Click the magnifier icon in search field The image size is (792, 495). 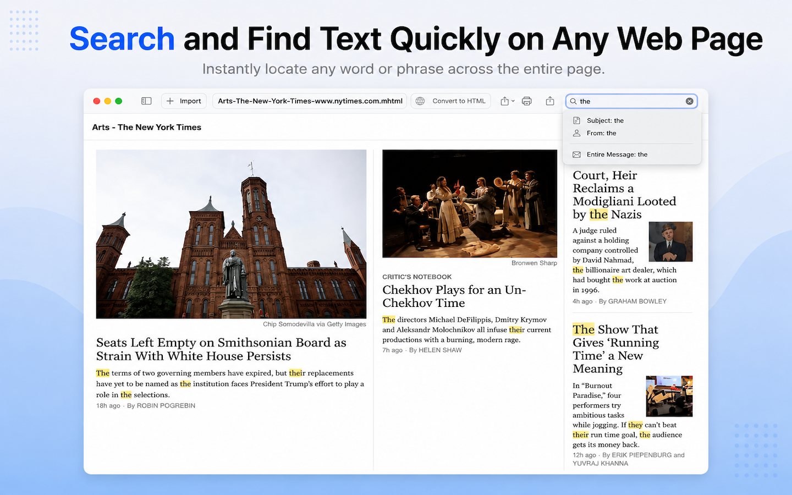point(573,101)
